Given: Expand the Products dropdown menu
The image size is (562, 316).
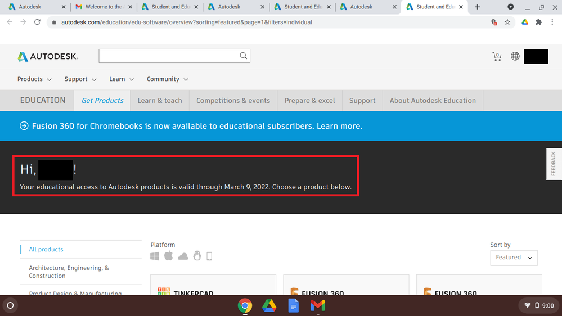Looking at the screenshot, I should pos(34,79).
